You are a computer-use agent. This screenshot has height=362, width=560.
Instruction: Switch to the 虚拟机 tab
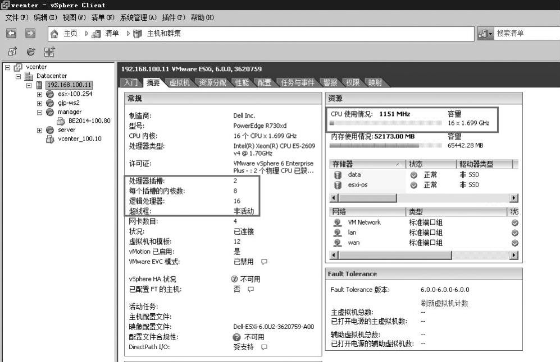(179, 83)
